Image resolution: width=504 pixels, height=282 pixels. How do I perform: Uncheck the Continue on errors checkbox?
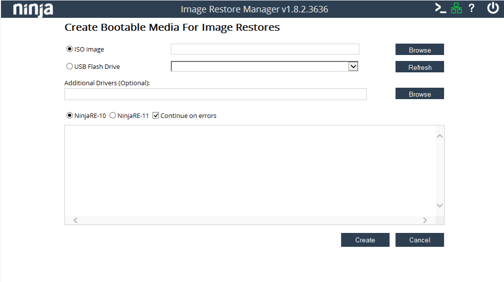click(x=156, y=115)
